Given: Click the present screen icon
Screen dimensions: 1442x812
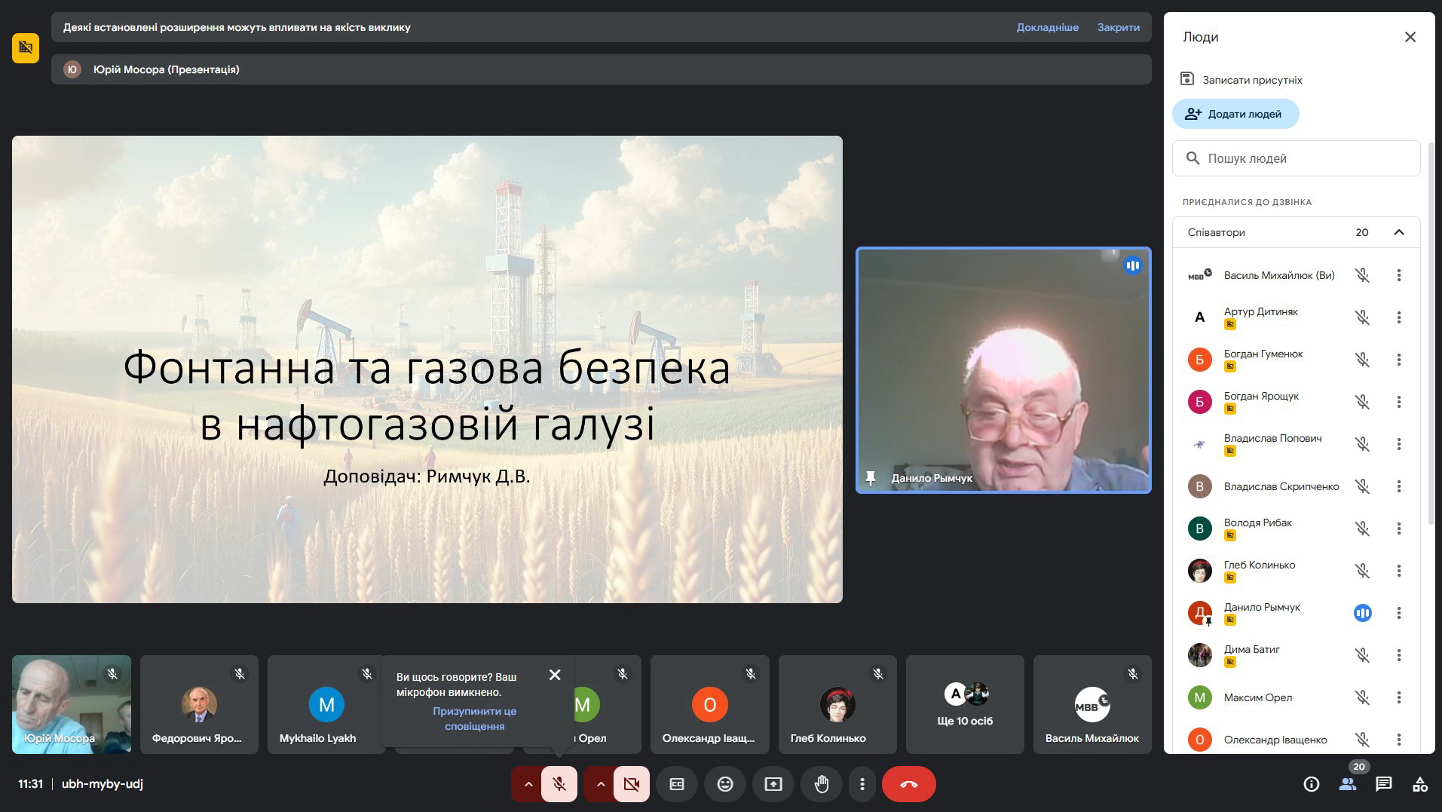Looking at the screenshot, I should 773,784.
